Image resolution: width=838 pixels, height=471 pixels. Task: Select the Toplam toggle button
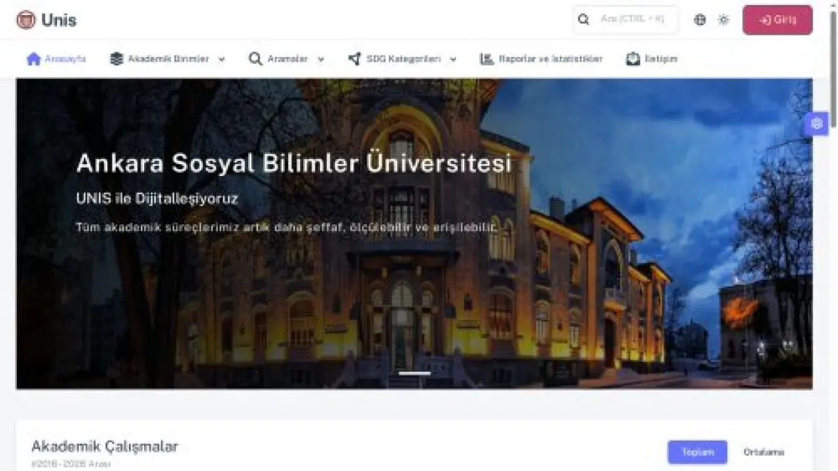pyautogui.click(x=697, y=452)
